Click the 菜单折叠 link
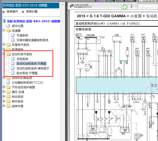This screenshot has width=158, height=141. [x=32, y=12]
